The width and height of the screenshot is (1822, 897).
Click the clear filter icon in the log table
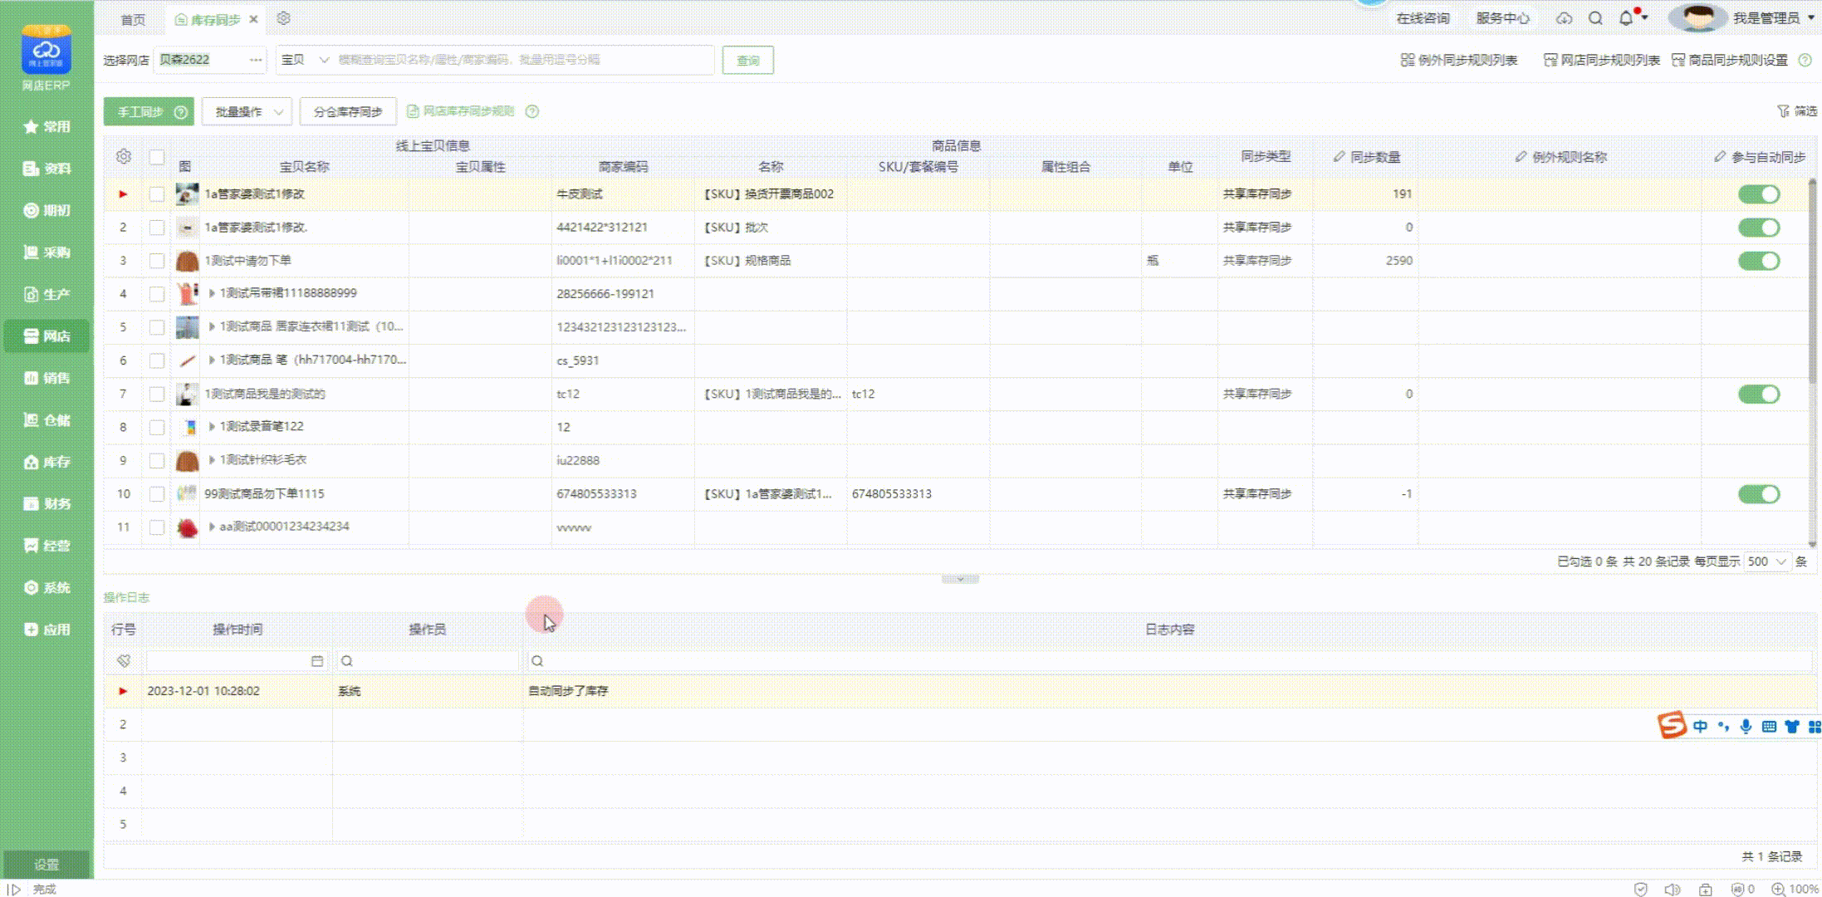pyautogui.click(x=124, y=661)
